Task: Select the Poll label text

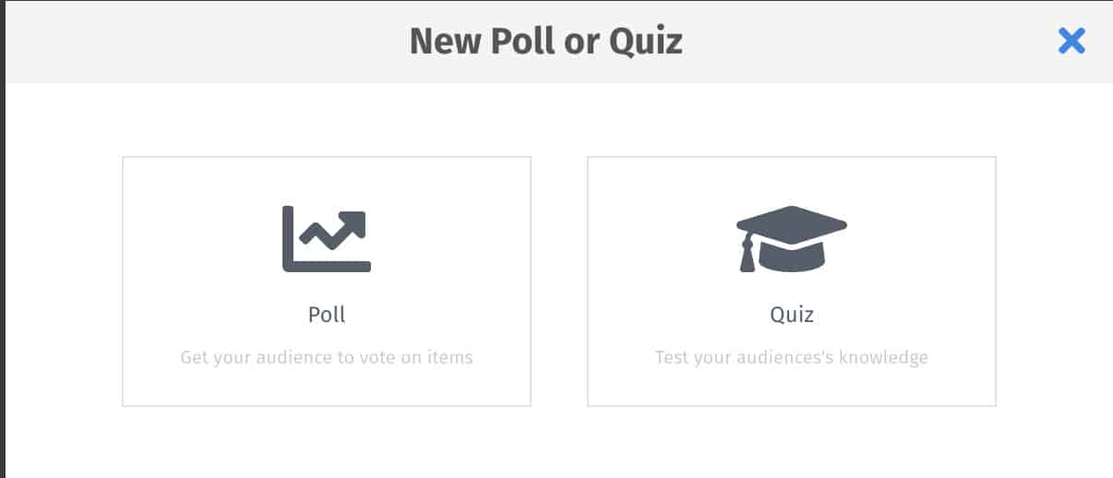Action: pos(327,315)
